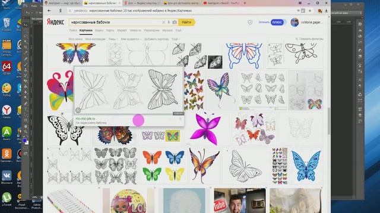Bookmark page with star icon in address bar
The width and height of the screenshot is (380, 213).
point(310,11)
